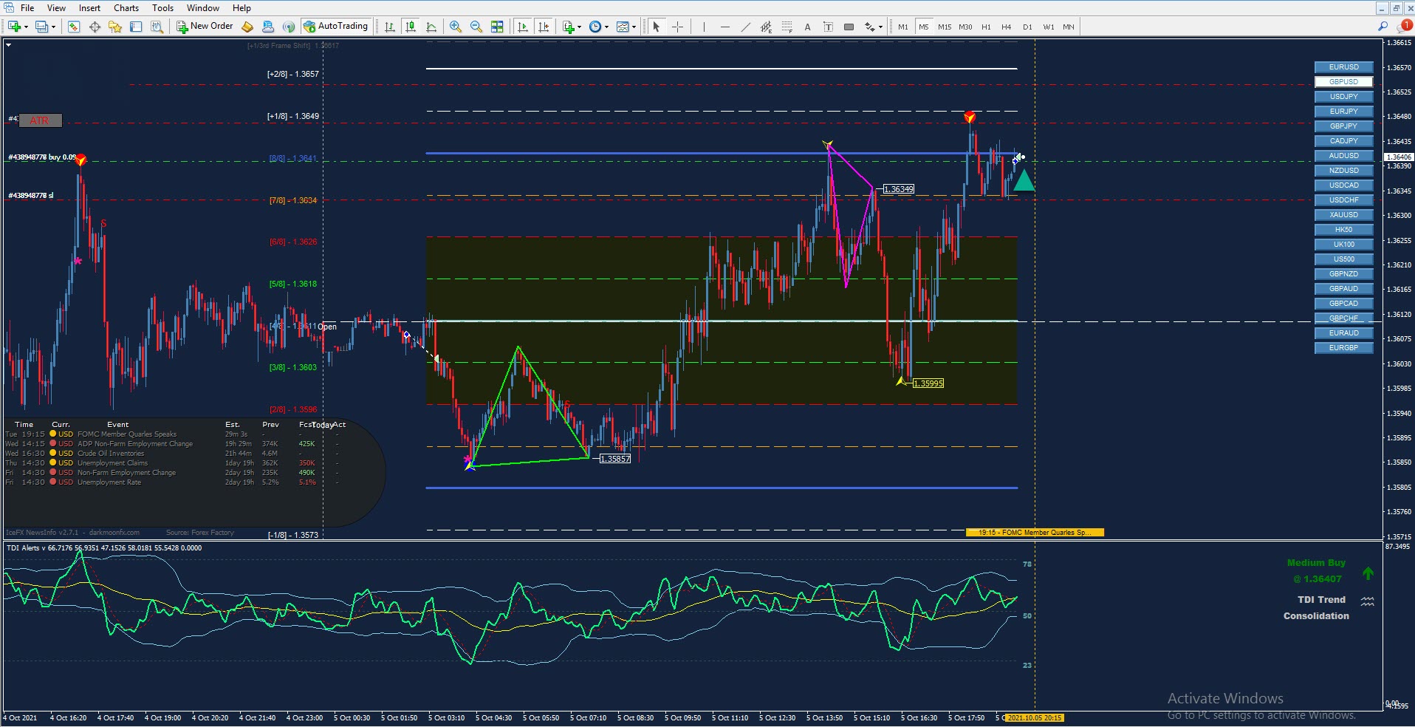Image resolution: width=1415 pixels, height=727 pixels.
Task: Select the rectangle shape tool
Action: (849, 27)
